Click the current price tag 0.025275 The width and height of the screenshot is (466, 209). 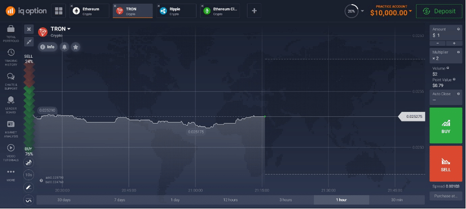(x=412, y=117)
